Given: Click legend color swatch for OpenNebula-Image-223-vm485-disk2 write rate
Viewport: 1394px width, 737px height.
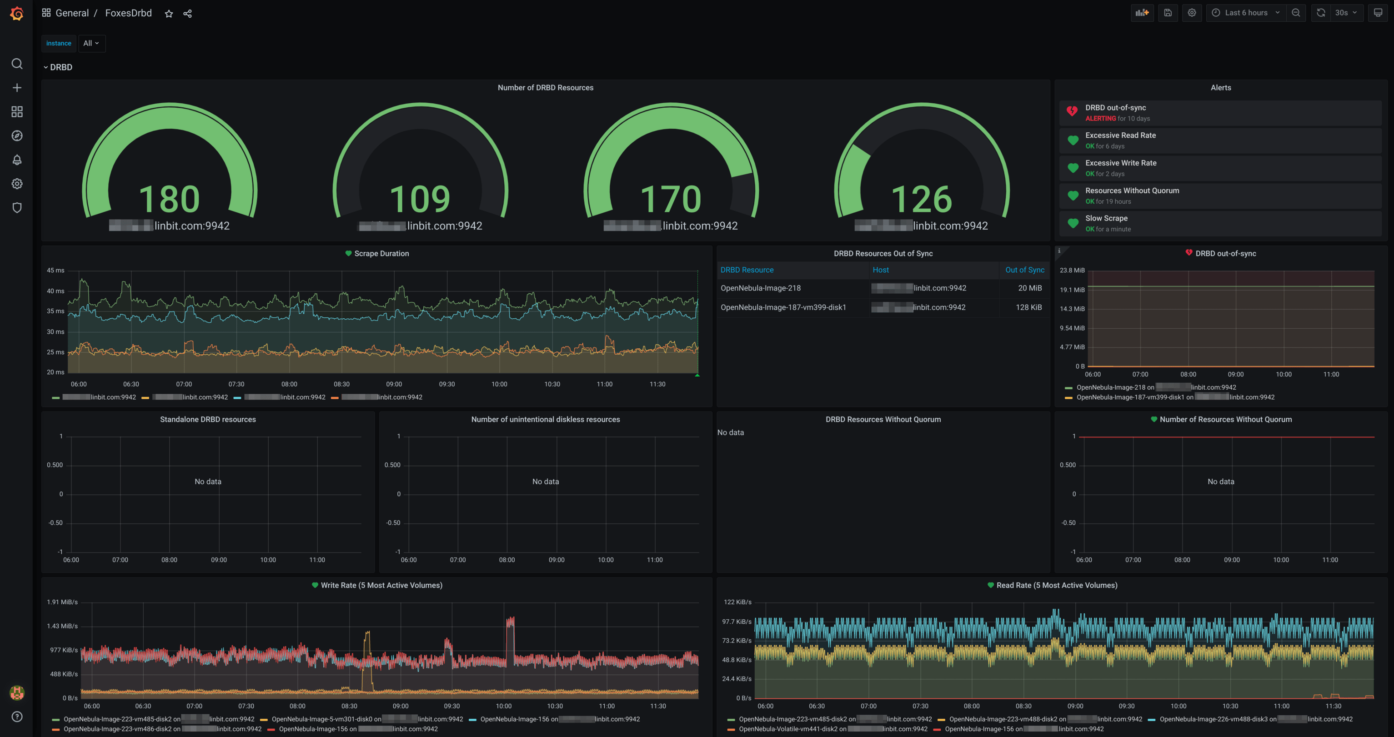Looking at the screenshot, I should coord(56,720).
